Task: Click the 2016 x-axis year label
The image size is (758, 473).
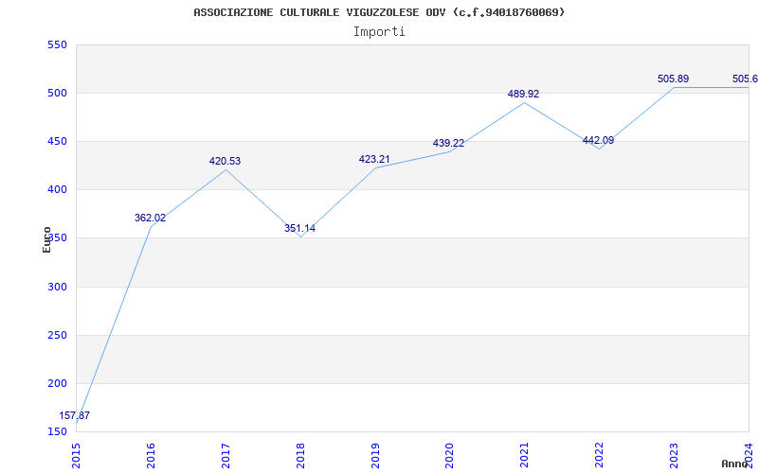Action: point(151,455)
